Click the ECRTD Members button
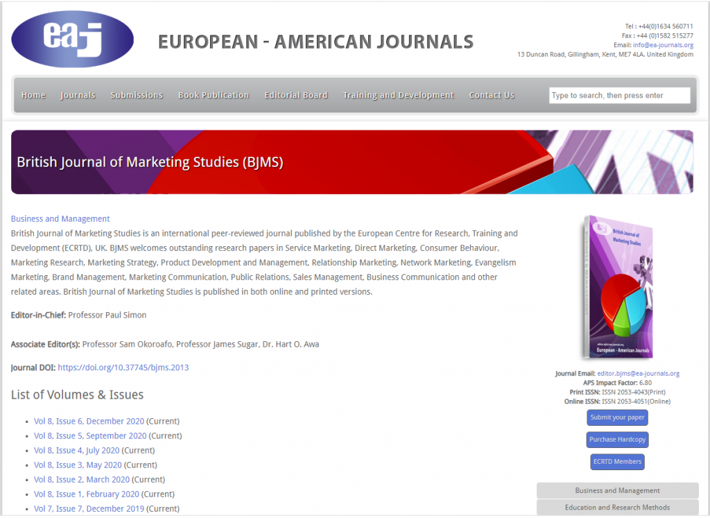The height and width of the screenshot is (518, 710). pyautogui.click(x=617, y=462)
